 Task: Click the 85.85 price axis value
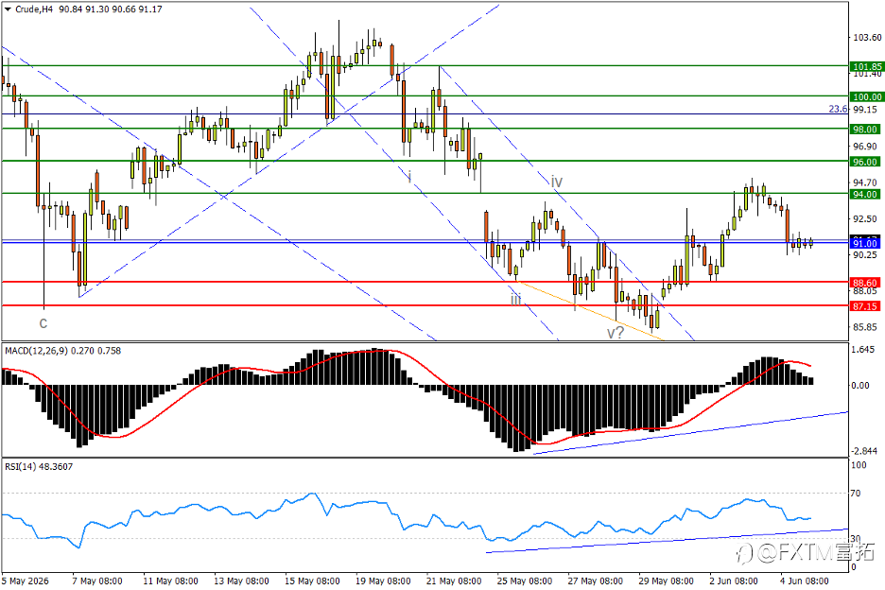pyautogui.click(x=865, y=327)
